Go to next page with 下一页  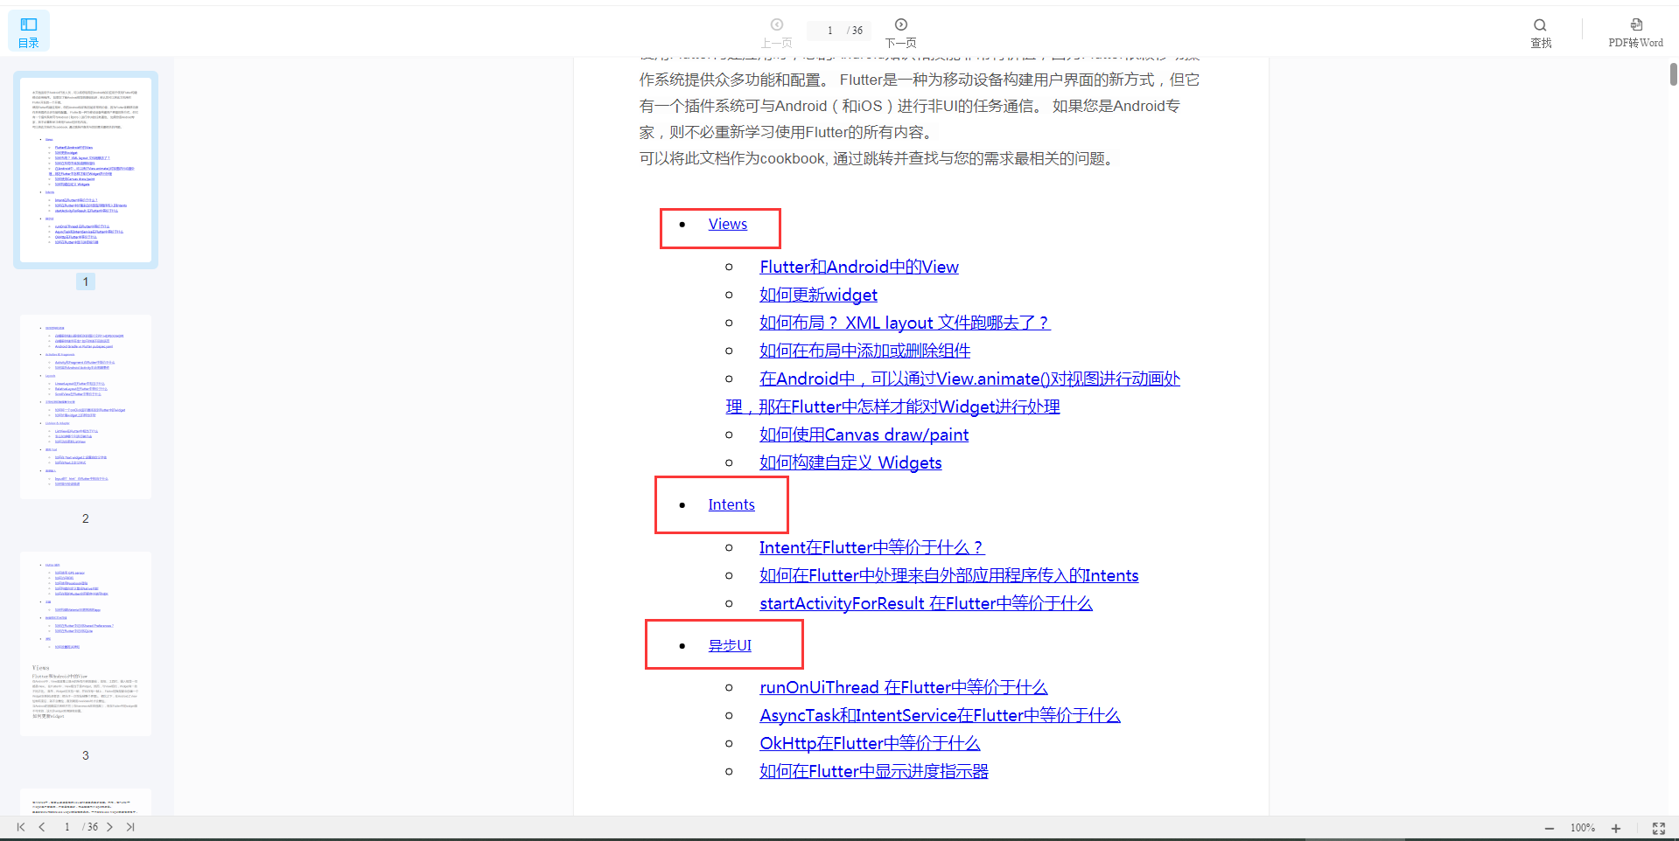tap(900, 33)
